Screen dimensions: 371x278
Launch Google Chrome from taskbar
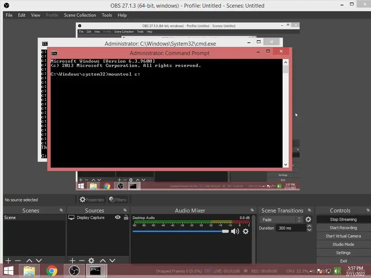(x=52, y=271)
